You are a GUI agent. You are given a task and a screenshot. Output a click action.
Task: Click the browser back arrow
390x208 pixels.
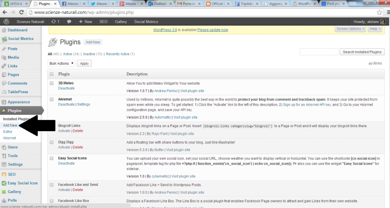[5, 12]
